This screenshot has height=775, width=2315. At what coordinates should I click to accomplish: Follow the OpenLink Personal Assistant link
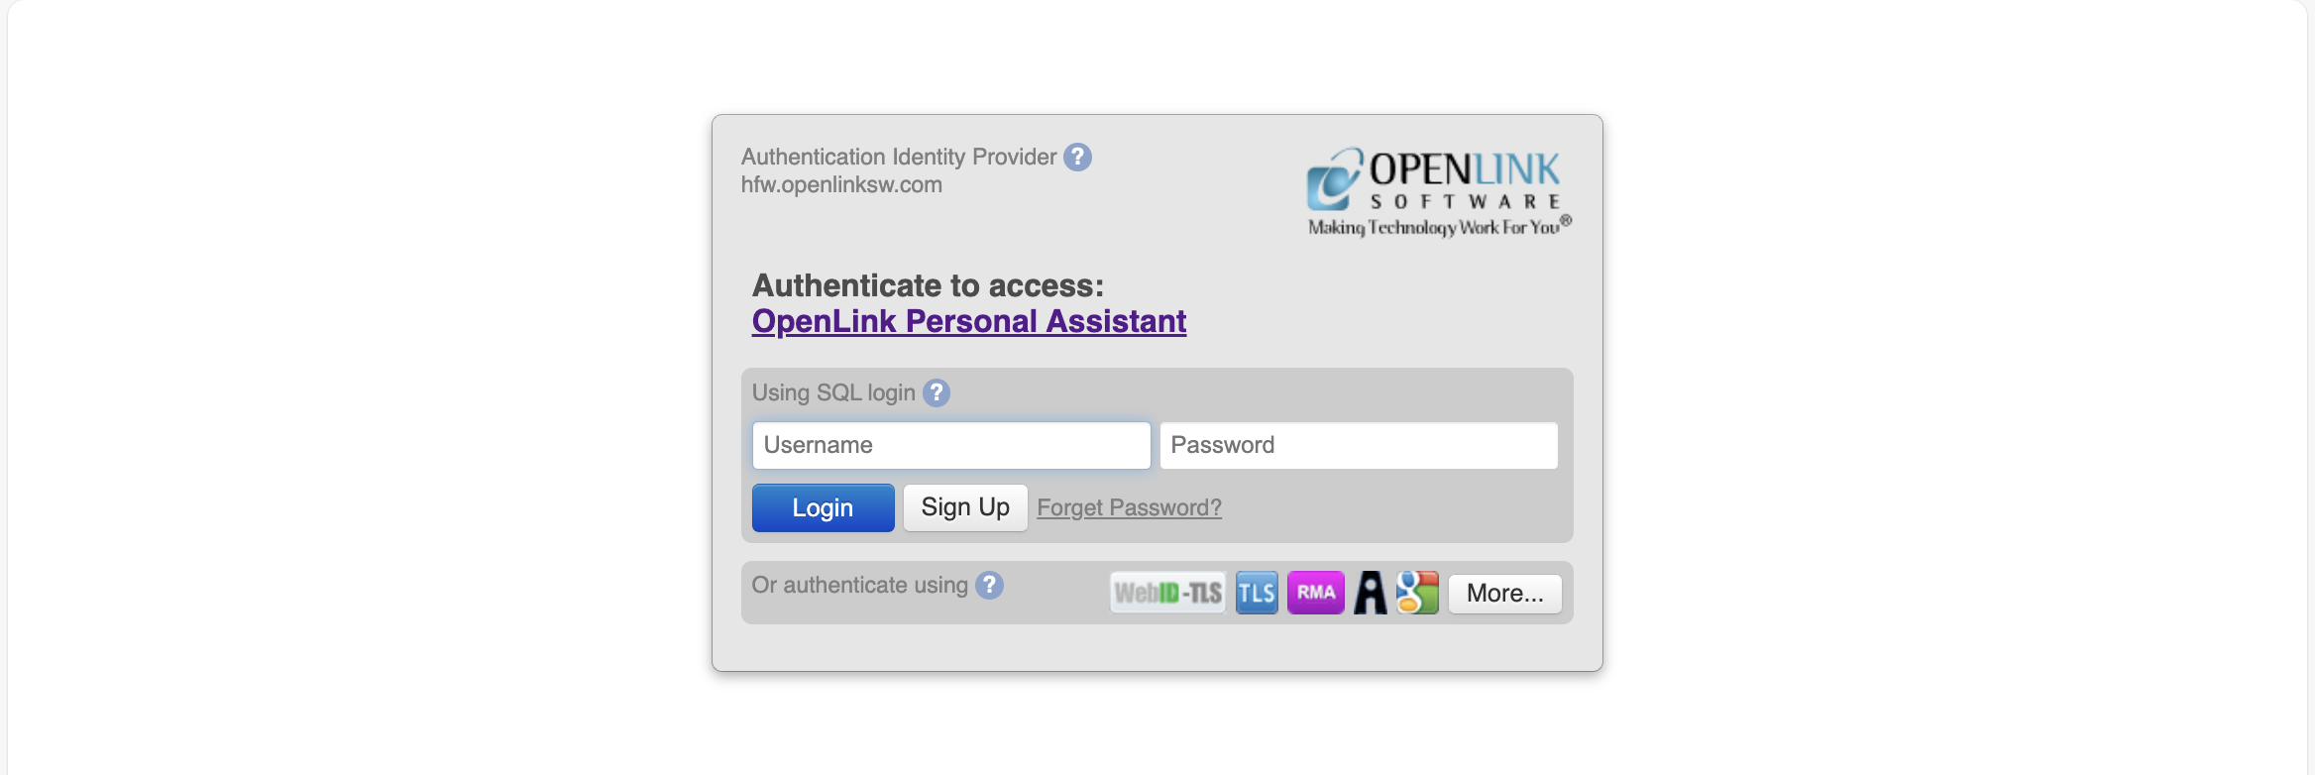point(969,321)
